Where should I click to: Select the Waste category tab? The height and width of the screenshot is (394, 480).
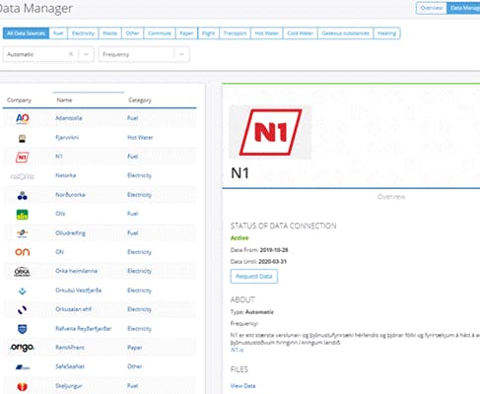pos(109,33)
